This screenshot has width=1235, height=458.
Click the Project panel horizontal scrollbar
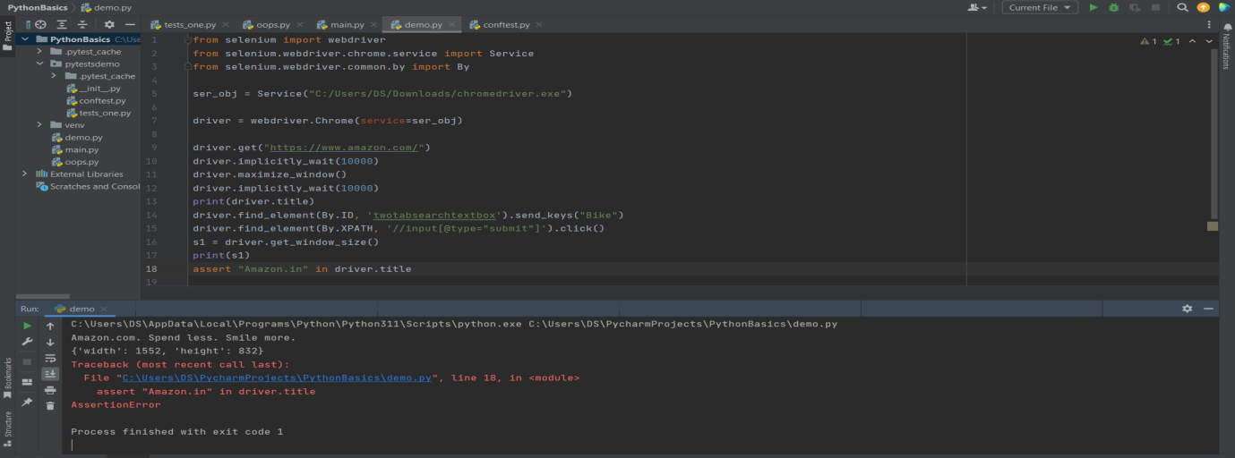click(43, 296)
